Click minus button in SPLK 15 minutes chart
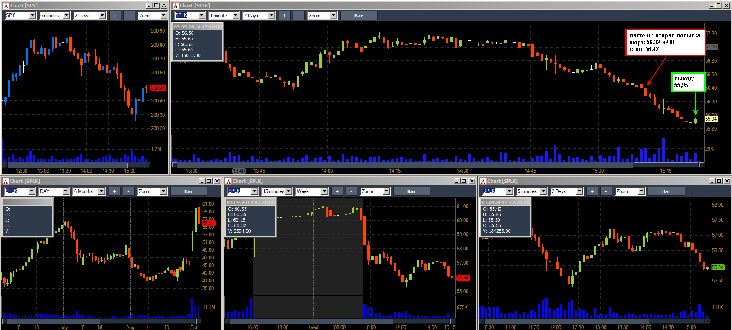This screenshot has height=330, width=732. [351, 191]
